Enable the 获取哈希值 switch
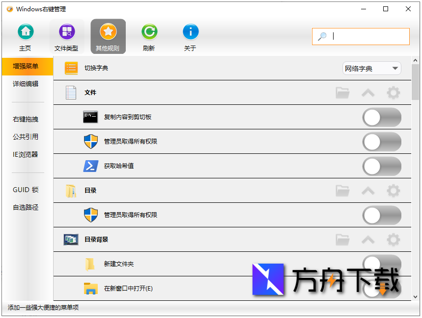Viewport: 422px width, 318px height. pos(382,166)
